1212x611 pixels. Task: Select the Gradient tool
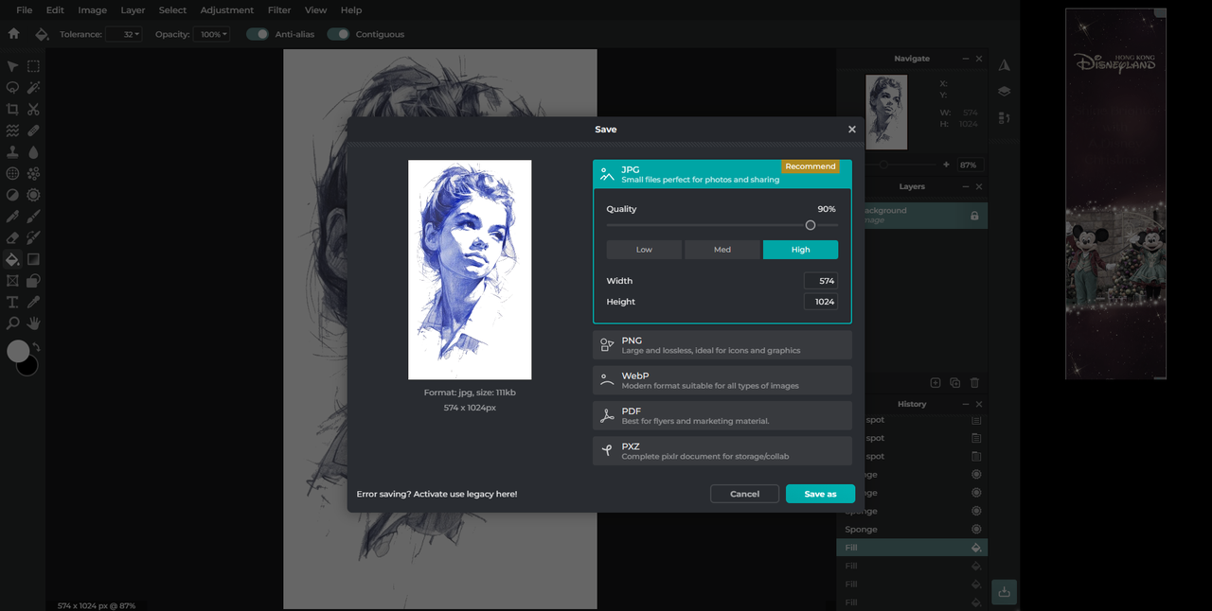point(33,259)
